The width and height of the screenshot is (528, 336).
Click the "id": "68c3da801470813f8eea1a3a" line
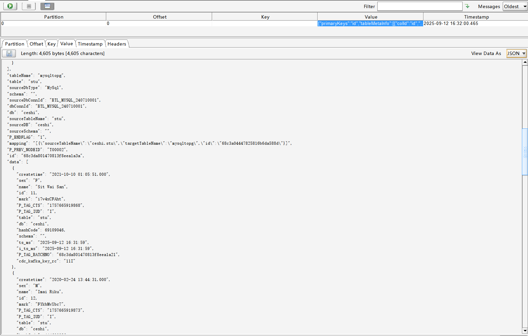tap(46, 156)
